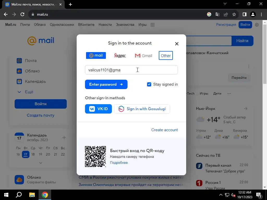The height and width of the screenshot is (200, 267).
Task: Close the Mail.ru browser tab
Action: [60, 5]
